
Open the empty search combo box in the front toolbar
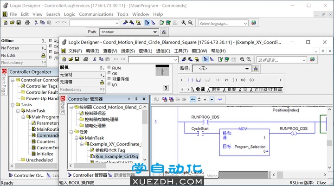(x=176, y=60)
